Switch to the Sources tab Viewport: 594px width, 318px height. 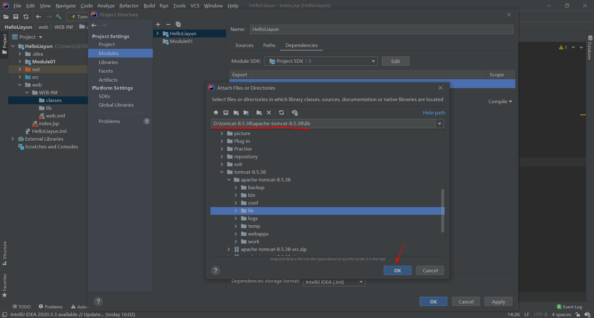pyautogui.click(x=244, y=45)
